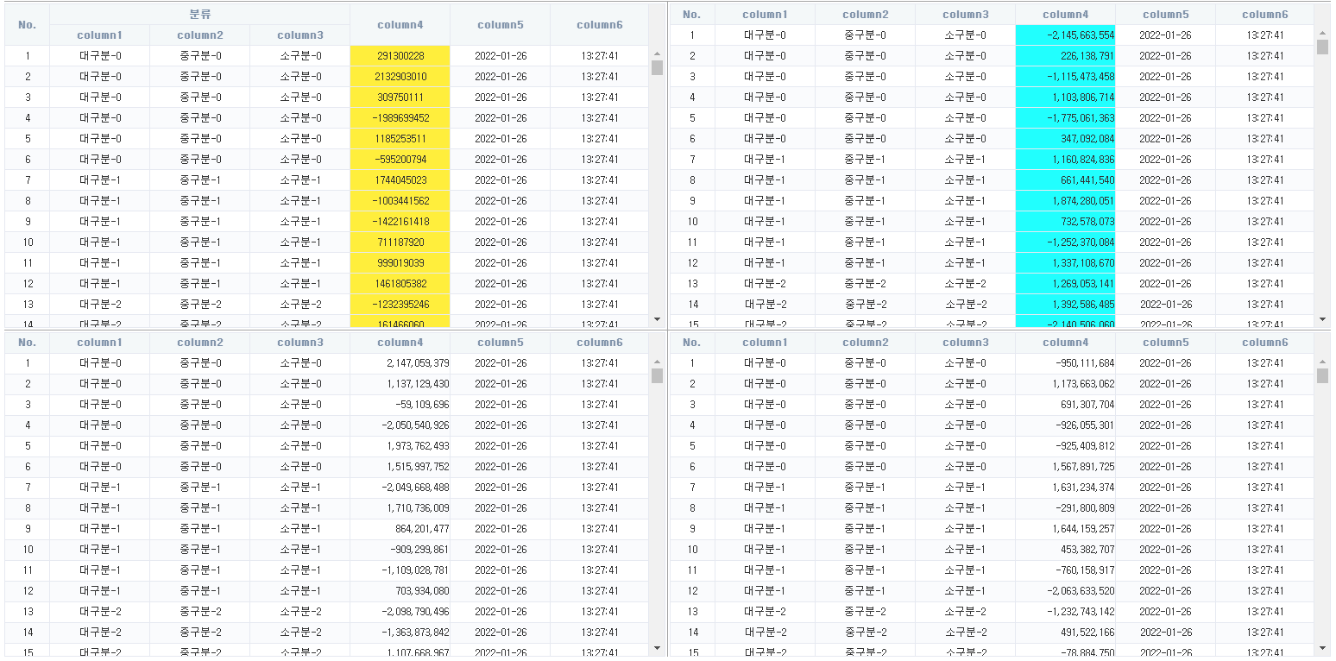The image size is (1336, 661).
Task: Select yellow cell 291300228
Action: point(400,56)
